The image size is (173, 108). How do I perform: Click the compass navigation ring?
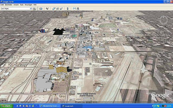pos(164,20)
